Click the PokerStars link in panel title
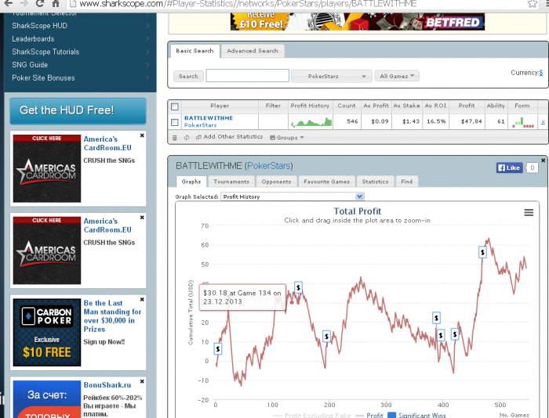Screen dimensions: 549x418 click(x=269, y=166)
